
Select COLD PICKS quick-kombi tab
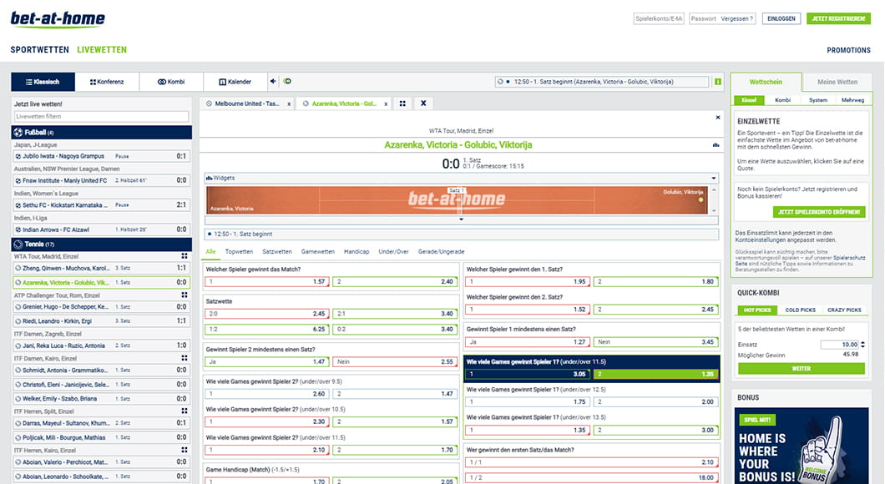(x=801, y=310)
